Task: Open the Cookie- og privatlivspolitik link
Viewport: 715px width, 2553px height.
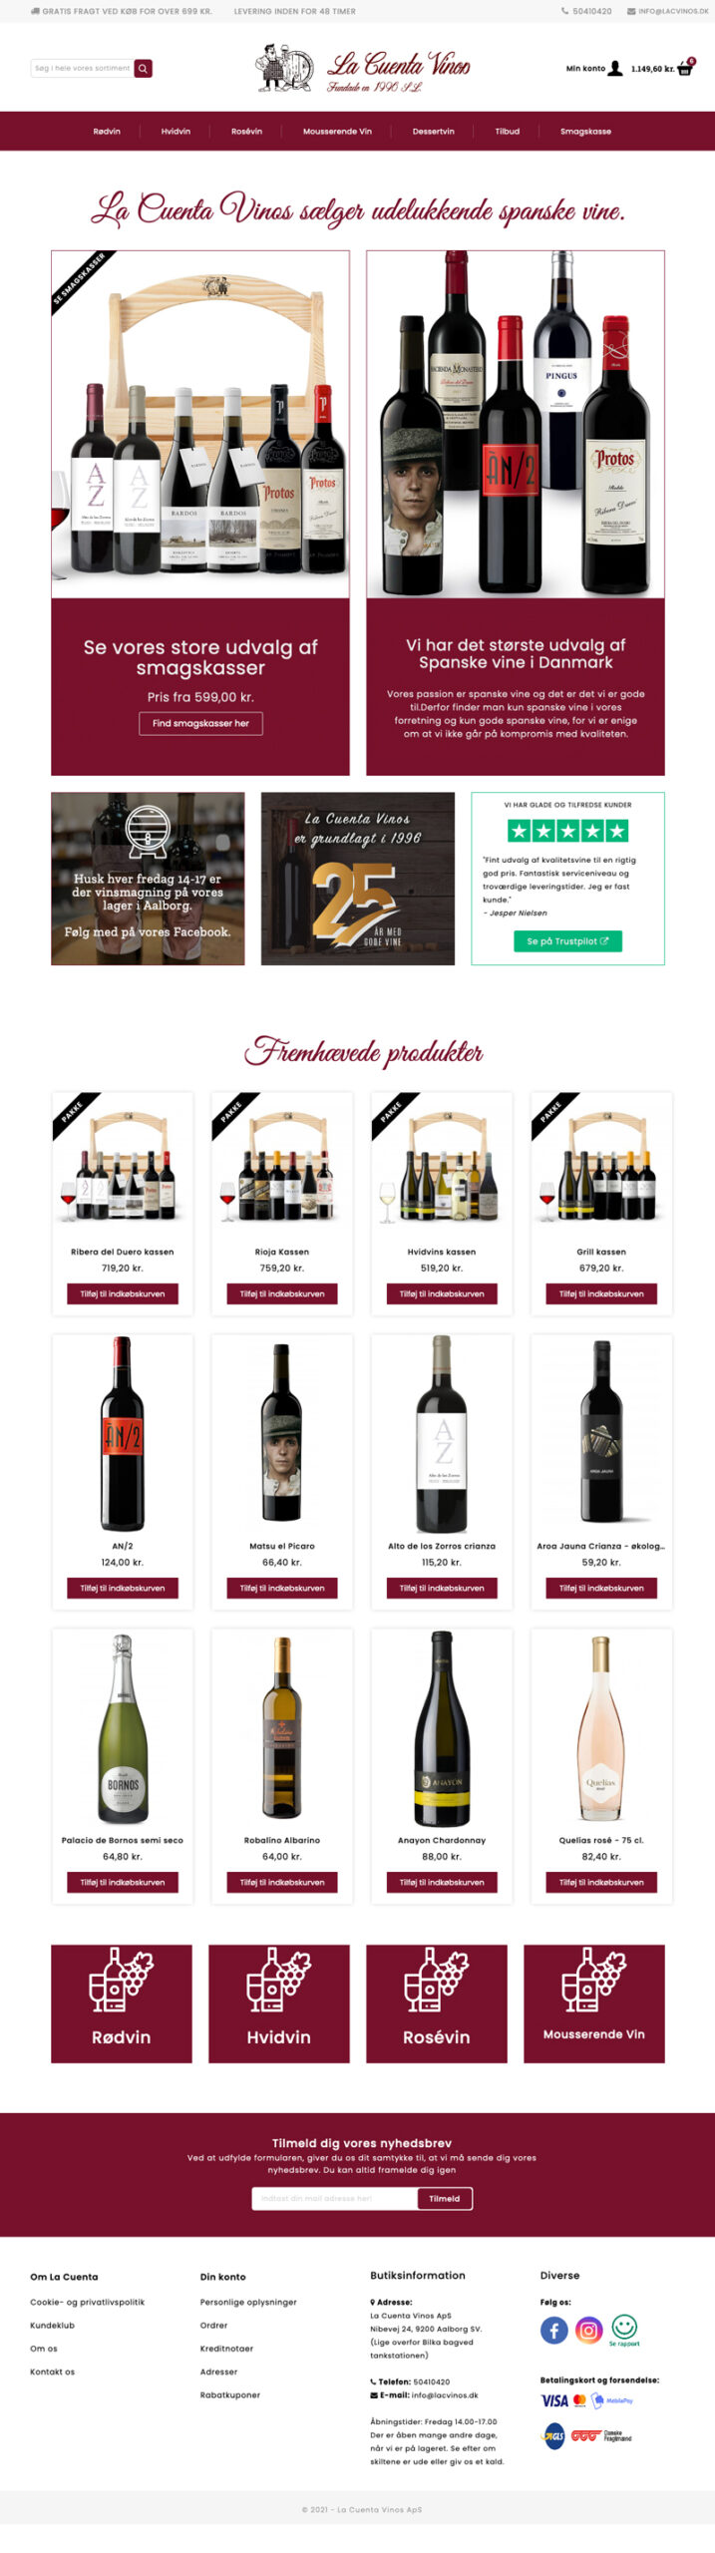Action: point(88,2302)
